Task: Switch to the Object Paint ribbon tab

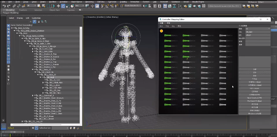Action: click(x=54, y=10)
